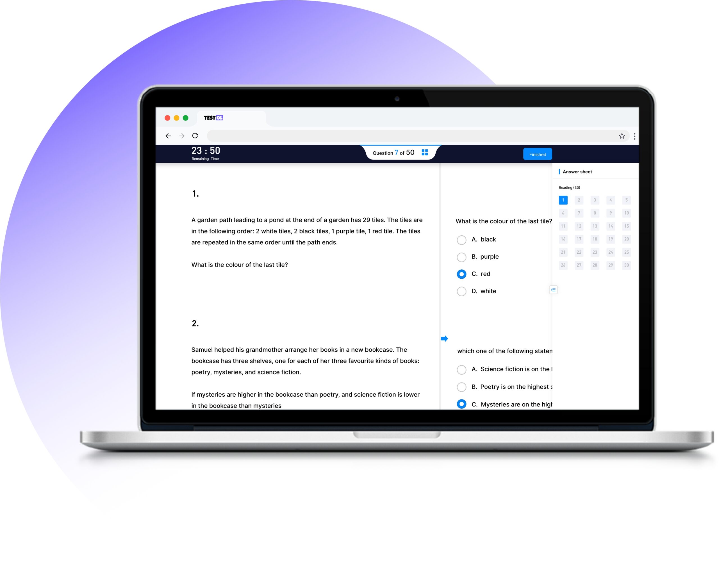The width and height of the screenshot is (719, 582).
Task: Click the forward navigation arrow
Action: pos(182,135)
